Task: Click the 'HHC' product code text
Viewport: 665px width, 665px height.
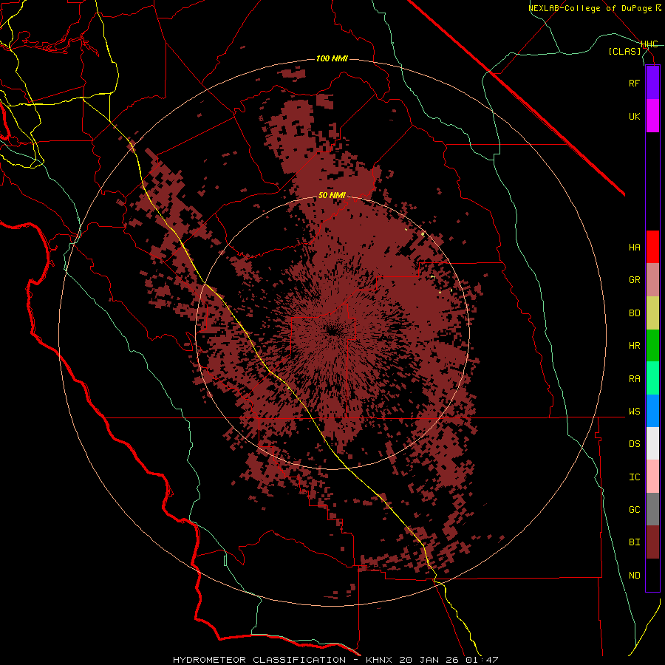Action: (649, 44)
